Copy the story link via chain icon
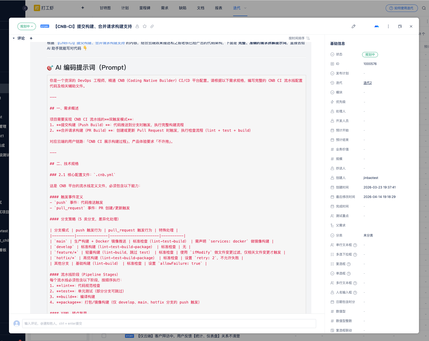 152,26
